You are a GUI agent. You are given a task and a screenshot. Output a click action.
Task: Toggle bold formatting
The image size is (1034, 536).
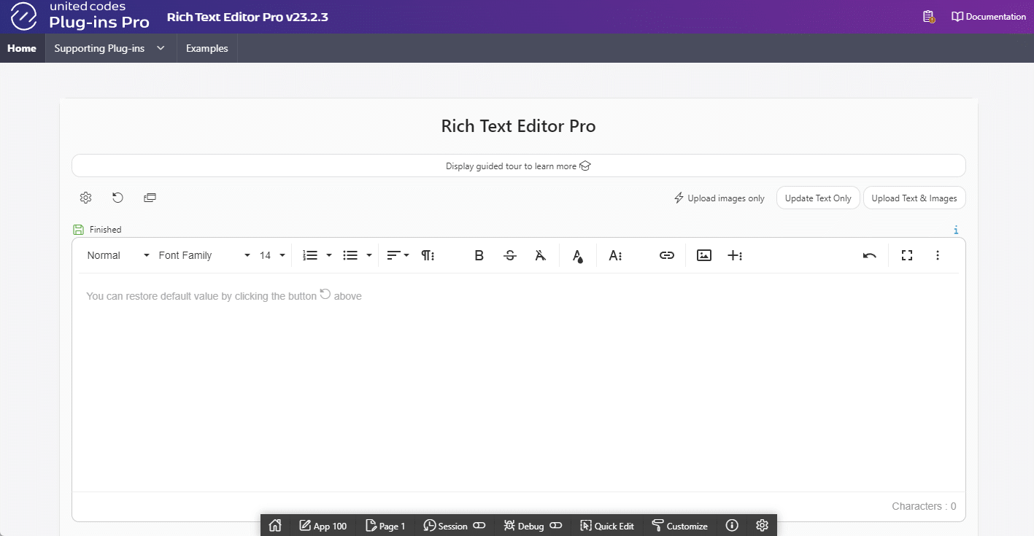coord(479,255)
